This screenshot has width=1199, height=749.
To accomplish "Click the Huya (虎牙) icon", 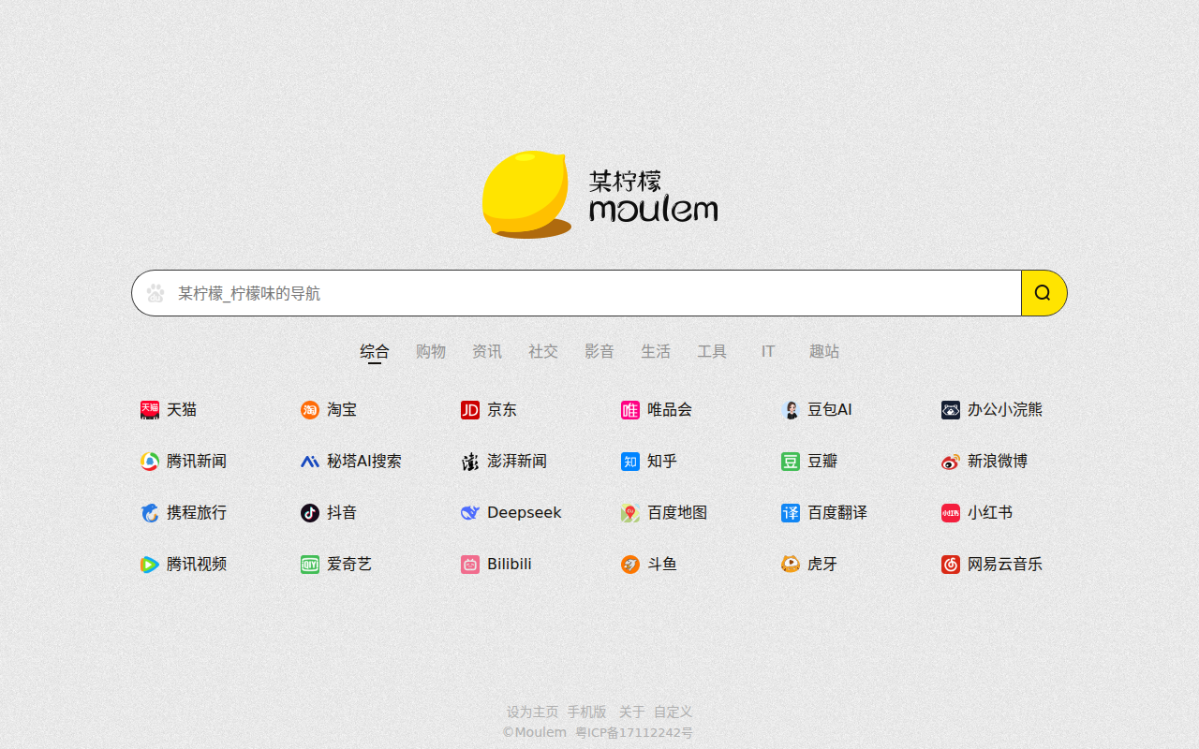I will point(791,565).
